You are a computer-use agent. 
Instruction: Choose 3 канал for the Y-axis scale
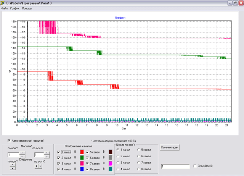point(118,163)
